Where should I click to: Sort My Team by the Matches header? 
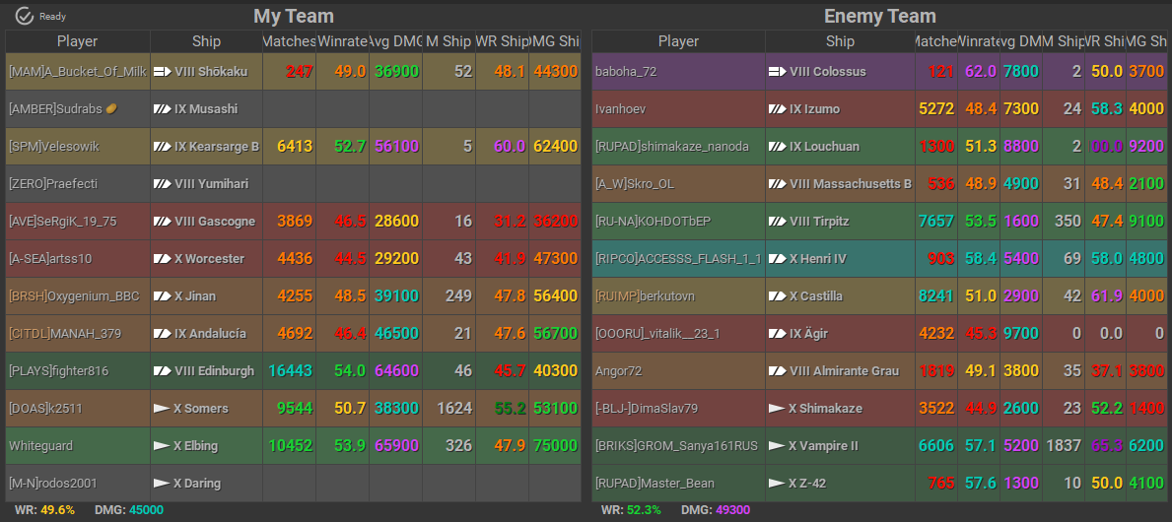pos(289,41)
